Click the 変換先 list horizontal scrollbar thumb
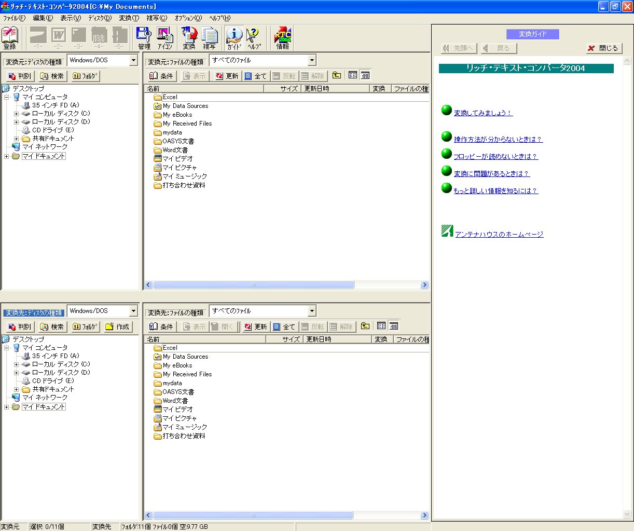This screenshot has width=634, height=531. tap(253, 515)
